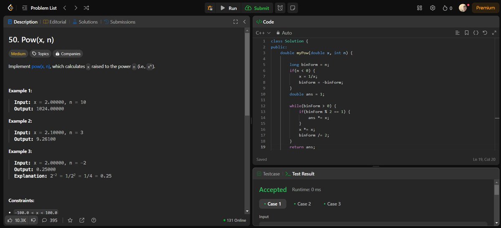This screenshot has height=228, width=501.
Task: Collapse the description panel chevron
Action: [x=244, y=22]
